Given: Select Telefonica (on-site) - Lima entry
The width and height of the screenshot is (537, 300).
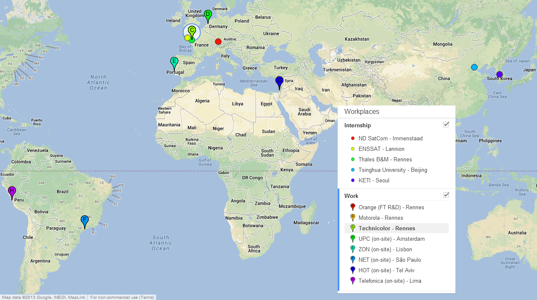Looking at the screenshot, I should [x=389, y=281].
